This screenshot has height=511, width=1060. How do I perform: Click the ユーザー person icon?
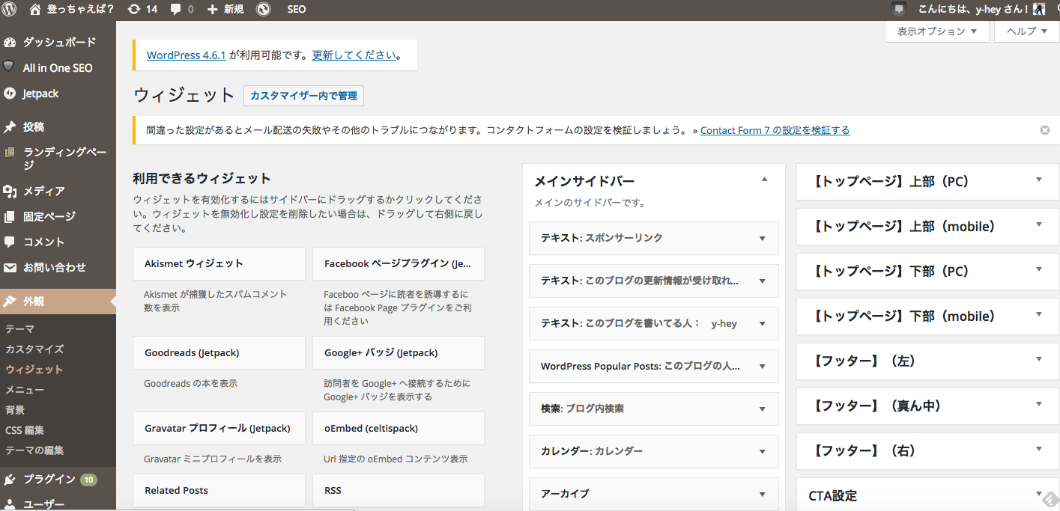(10, 504)
